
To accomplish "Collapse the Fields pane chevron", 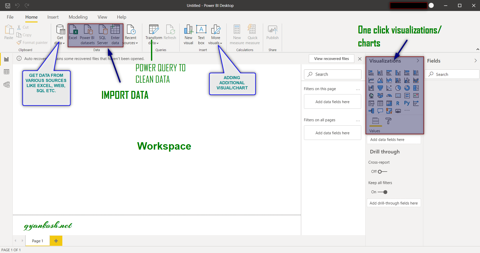I will point(475,61).
